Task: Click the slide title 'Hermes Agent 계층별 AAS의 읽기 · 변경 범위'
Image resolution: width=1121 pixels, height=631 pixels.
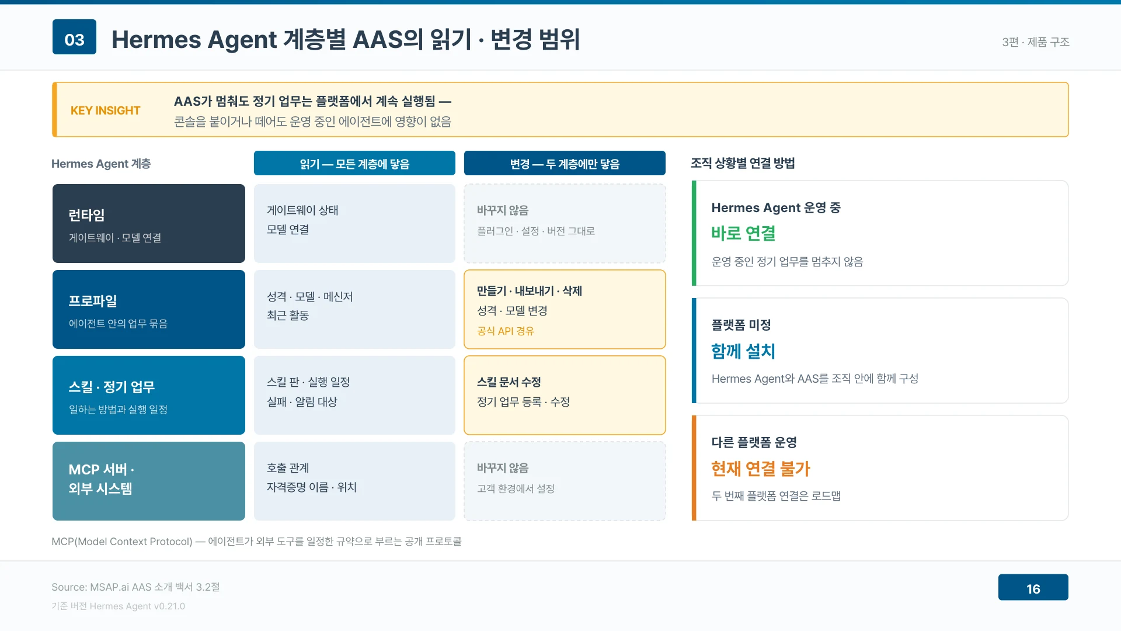Action: (x=346, y=40)
